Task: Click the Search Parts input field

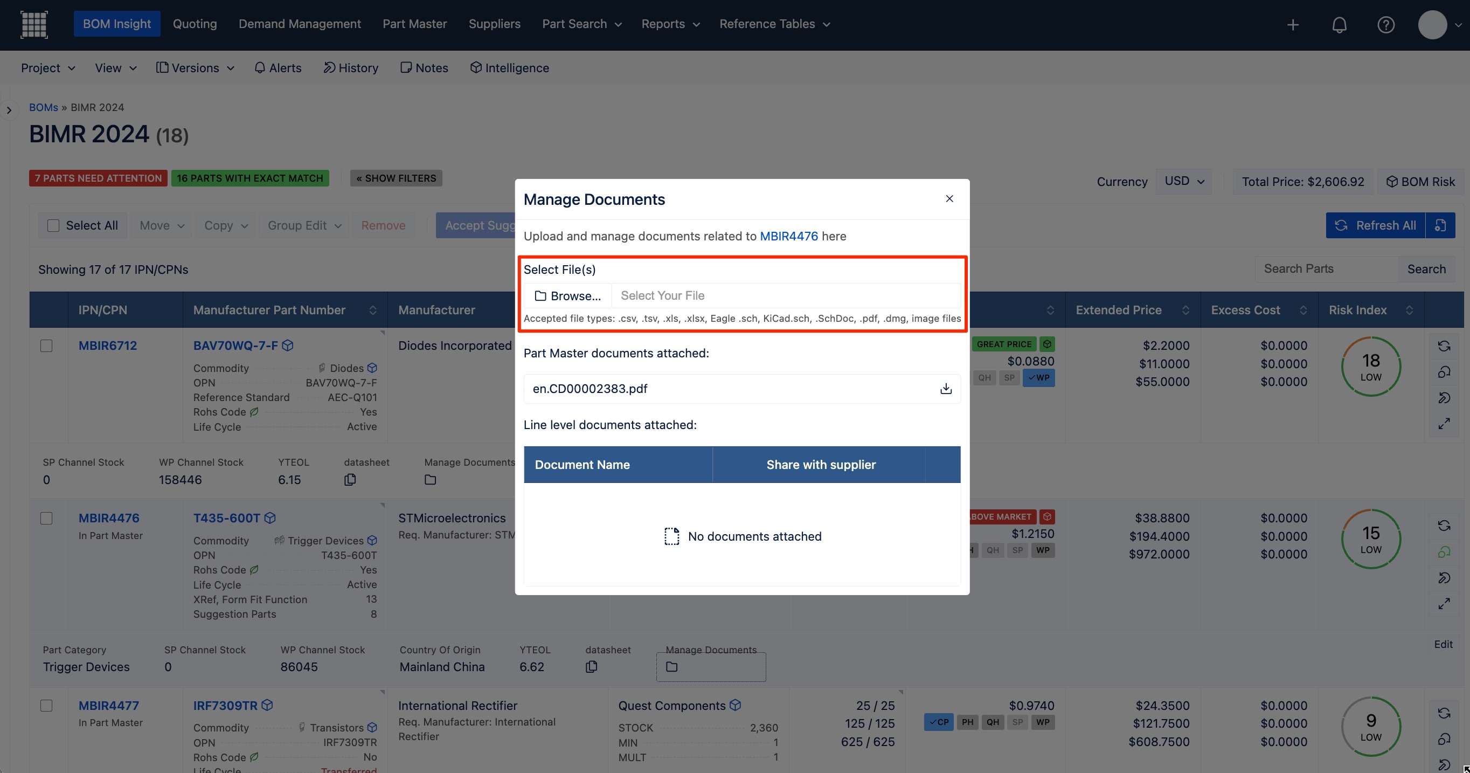Action: [1325, 269]
